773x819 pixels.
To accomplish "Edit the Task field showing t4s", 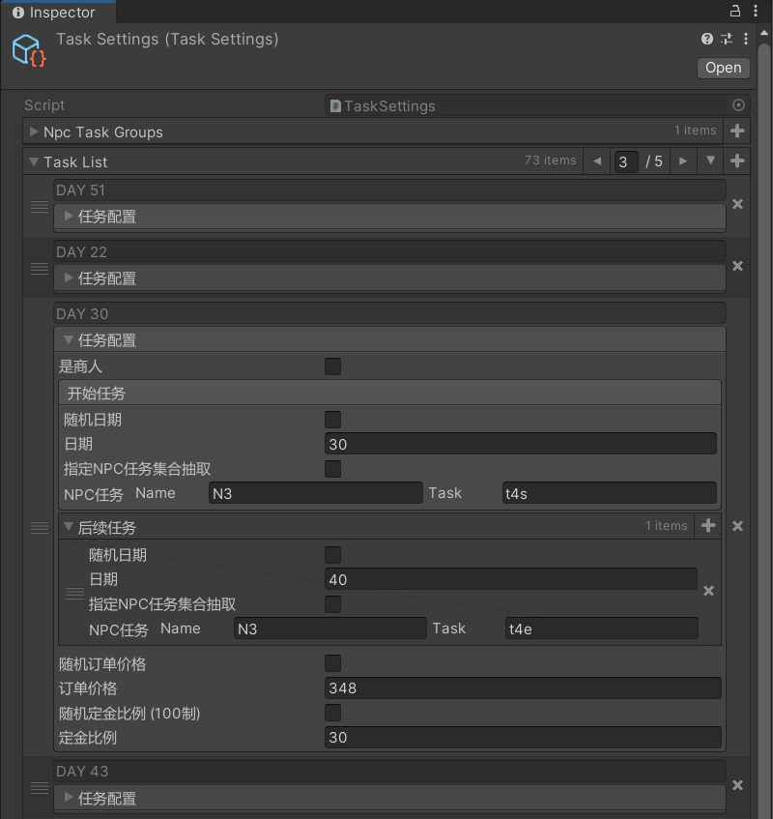I will 609,492.
